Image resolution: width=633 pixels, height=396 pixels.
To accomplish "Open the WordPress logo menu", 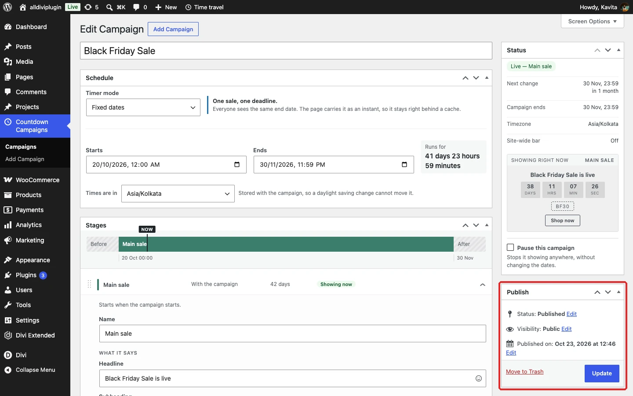I will click(7, 7).
